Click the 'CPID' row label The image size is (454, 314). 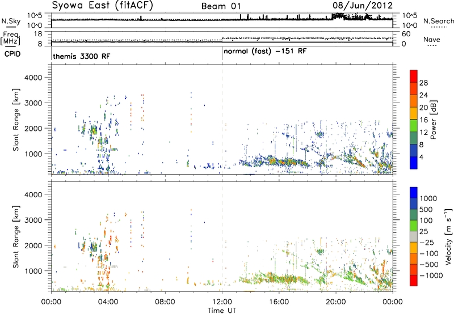click(12, 54)
